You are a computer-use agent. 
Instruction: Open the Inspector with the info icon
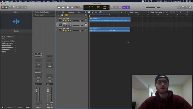(x=6, y=7)
